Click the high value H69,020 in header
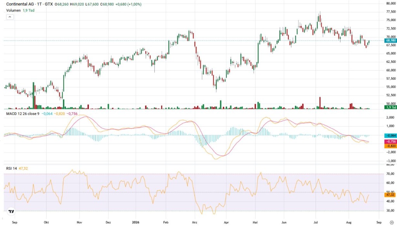Viewport: 397px width, 226px height. (x=77, y=4)
